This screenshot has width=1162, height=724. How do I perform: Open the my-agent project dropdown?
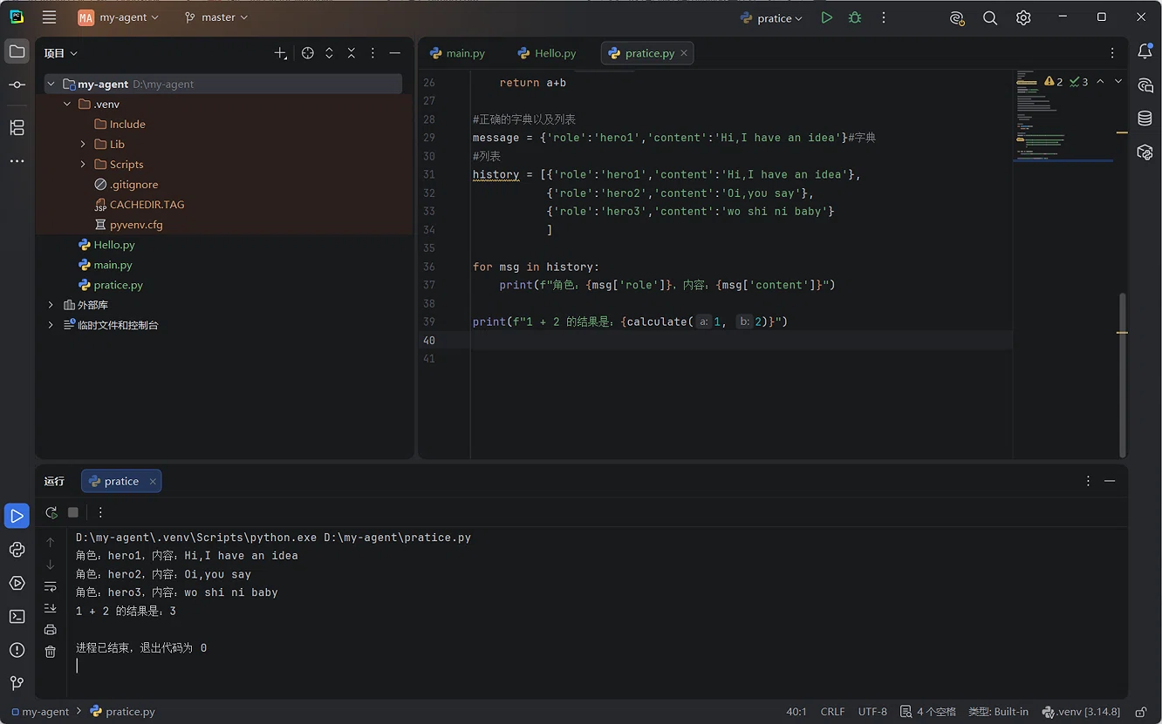(x=120, y=17)
